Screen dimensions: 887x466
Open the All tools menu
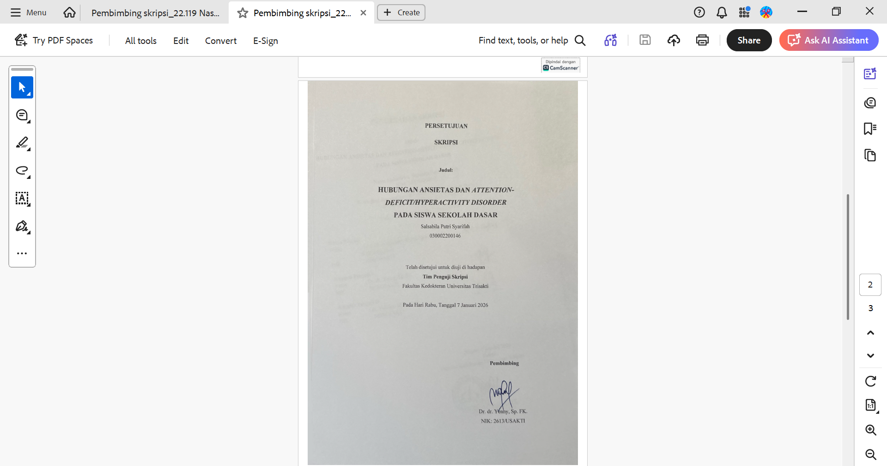tap(141, 41)
